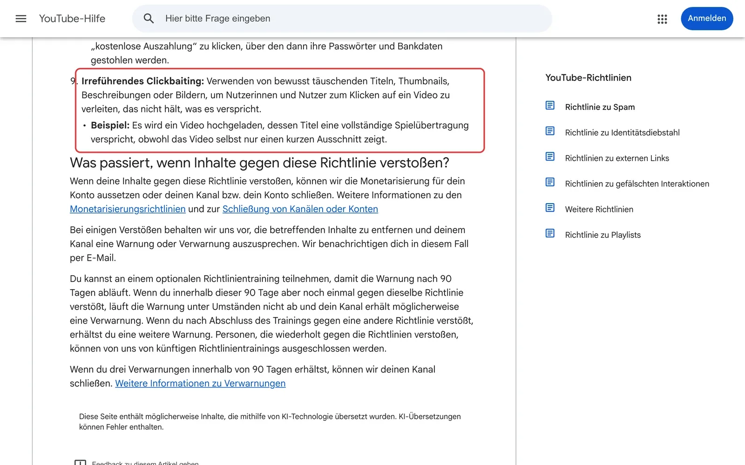This screenshot has width=745, height=465.
Task: Click the 'Beispiel:' bold bullet text
Action: 110,125
